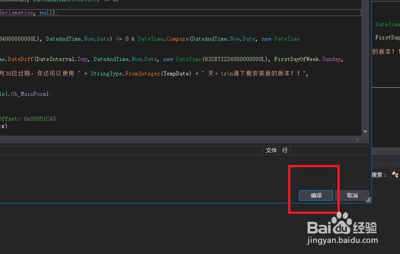Click the horizontal scrollbar right arrow
The image size is (400, 254).
coord(357,140)
